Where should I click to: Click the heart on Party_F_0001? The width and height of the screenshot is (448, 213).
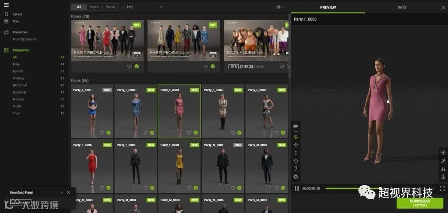tap(102, 133)
